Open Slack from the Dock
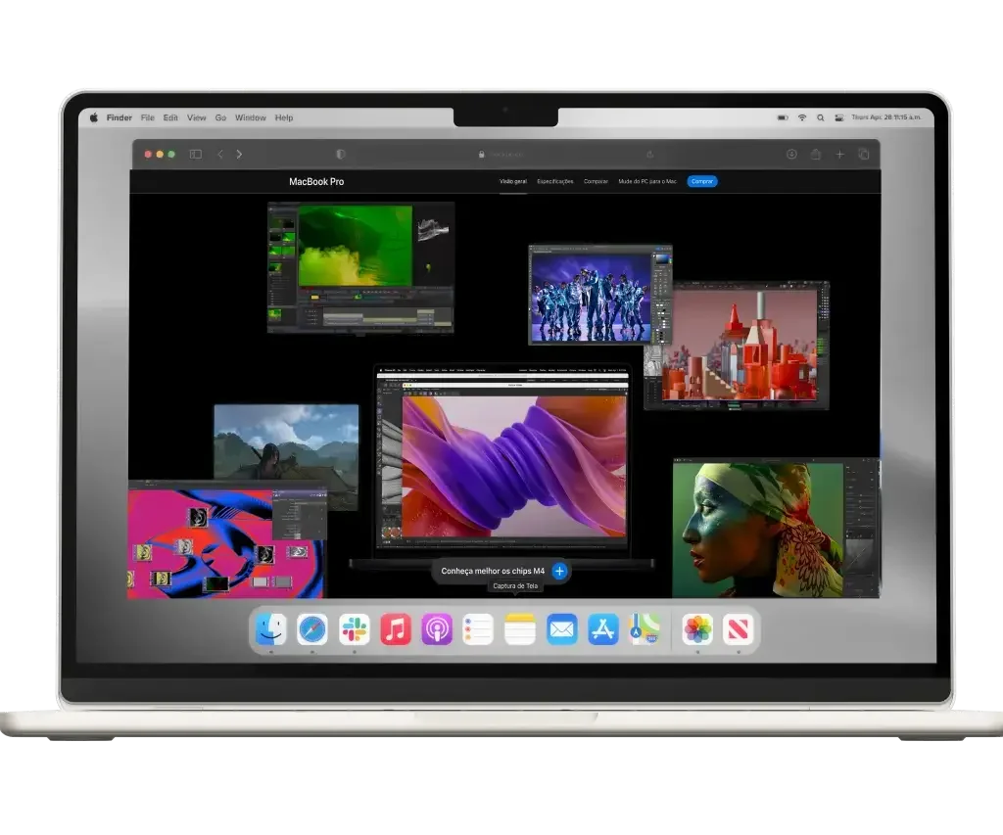The image size is (1003, 835). (x=355, y=629)
